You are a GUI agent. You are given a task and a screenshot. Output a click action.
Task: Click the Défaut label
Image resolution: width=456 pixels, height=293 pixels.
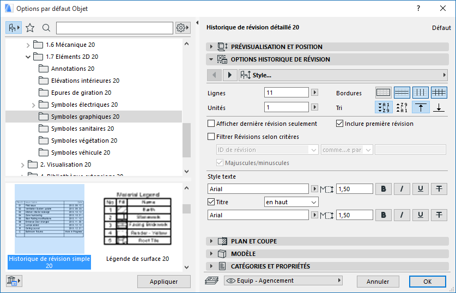[x=441, y=28]
